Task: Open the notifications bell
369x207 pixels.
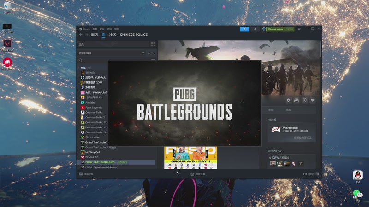Action: [255, 29]
